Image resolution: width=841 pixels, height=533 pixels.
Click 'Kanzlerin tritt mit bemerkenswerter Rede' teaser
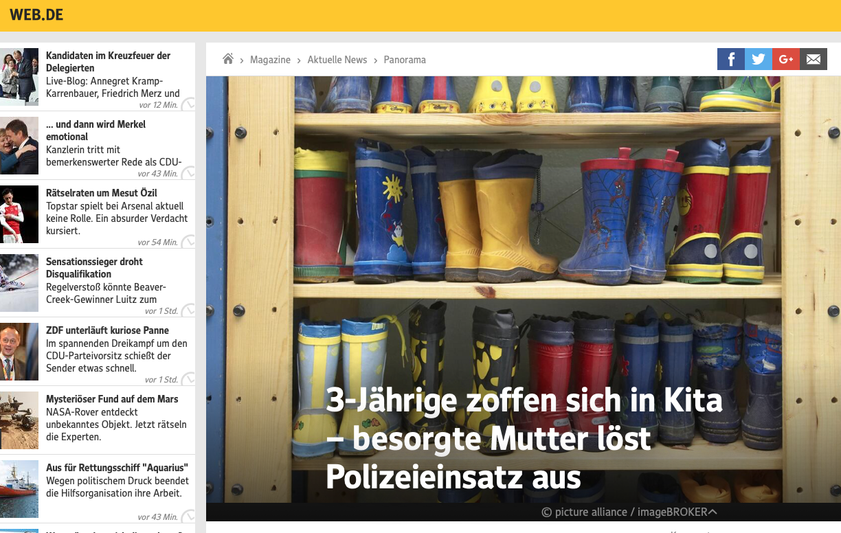(114, 156)
